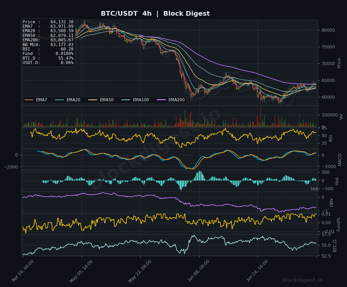
Task: Click the Fund 0.0100% stat row
Action: (x=48, y=54)
